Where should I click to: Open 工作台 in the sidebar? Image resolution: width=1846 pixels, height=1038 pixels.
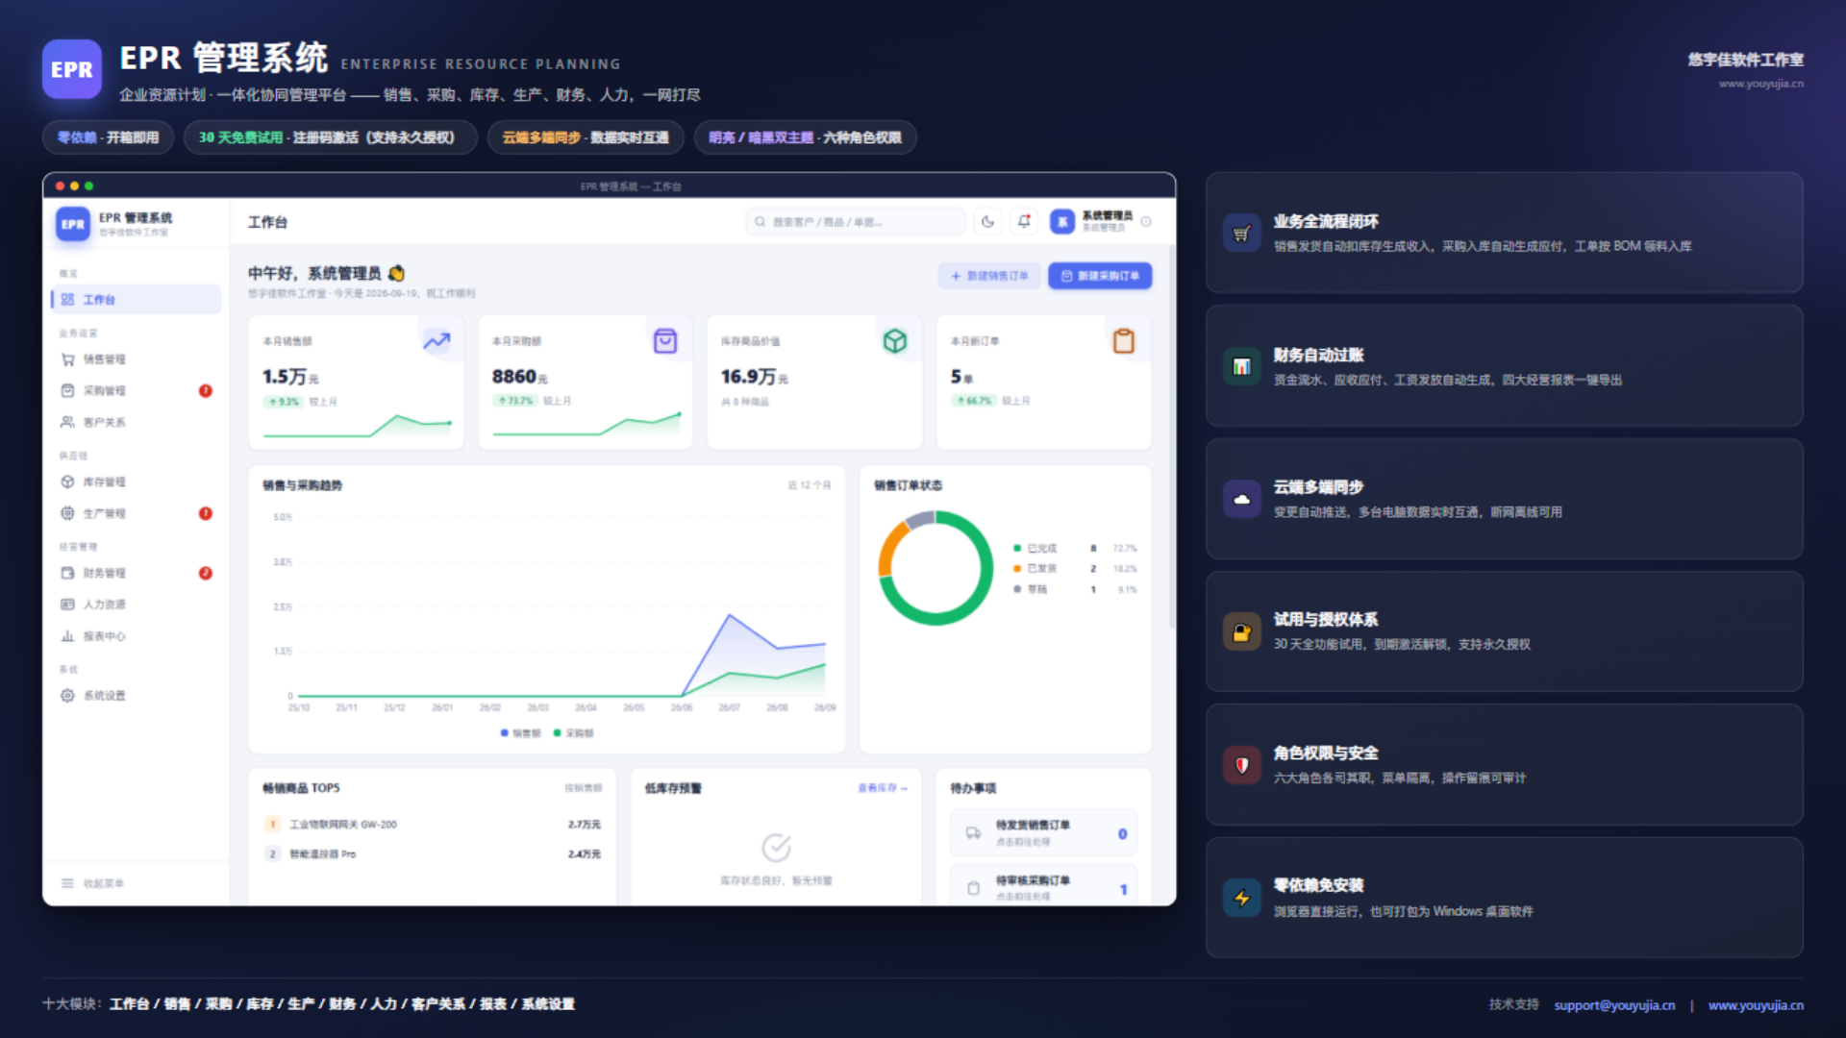tap(136, 300)
